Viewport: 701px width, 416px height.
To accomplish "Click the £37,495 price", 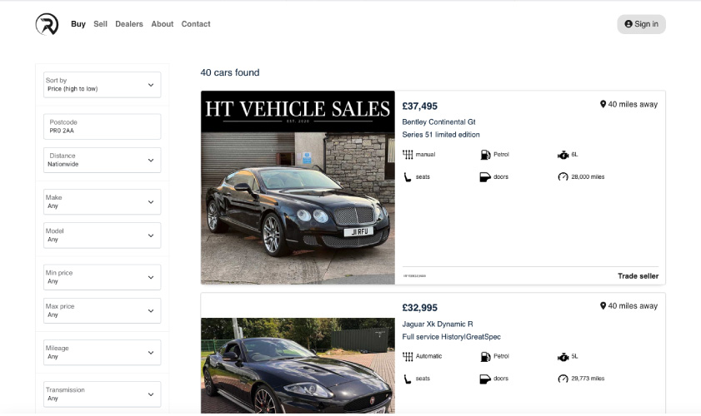I will click(420, 106).
